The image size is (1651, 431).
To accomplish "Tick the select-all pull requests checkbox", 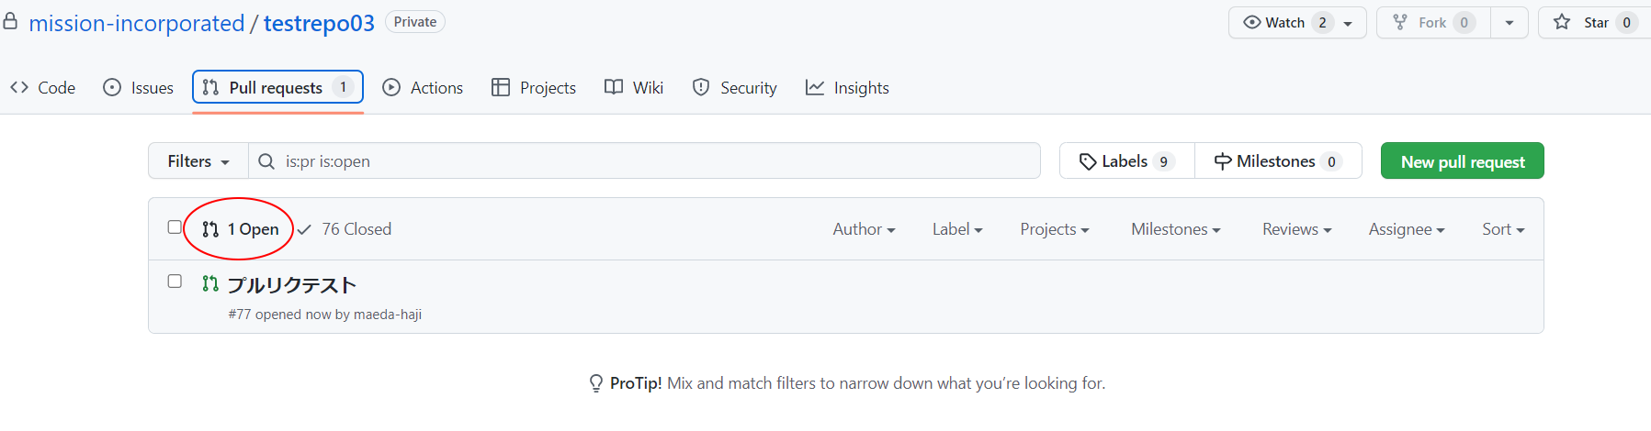I will [x=175, y=227].
